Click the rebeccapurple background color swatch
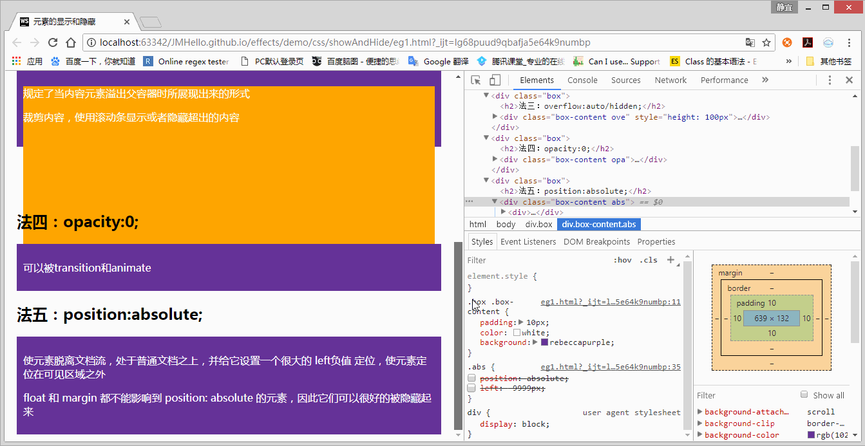The image size is (865, 446). (544, 342)
